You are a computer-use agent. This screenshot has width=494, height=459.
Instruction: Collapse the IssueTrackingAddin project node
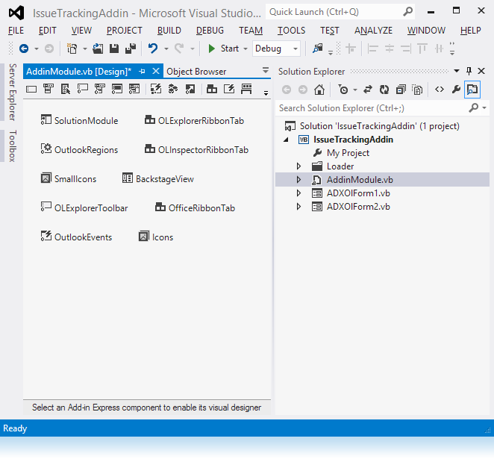pos(286,140)
